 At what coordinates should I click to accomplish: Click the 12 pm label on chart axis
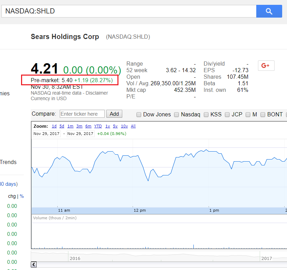(x=140, y=210)
